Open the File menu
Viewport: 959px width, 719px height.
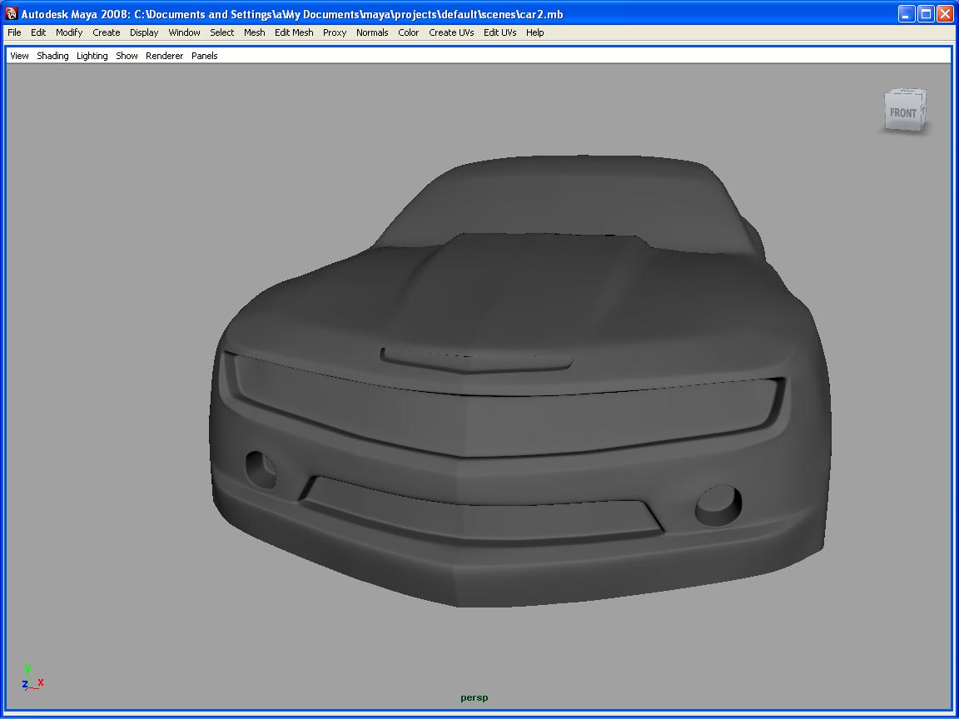coord(14,32)
